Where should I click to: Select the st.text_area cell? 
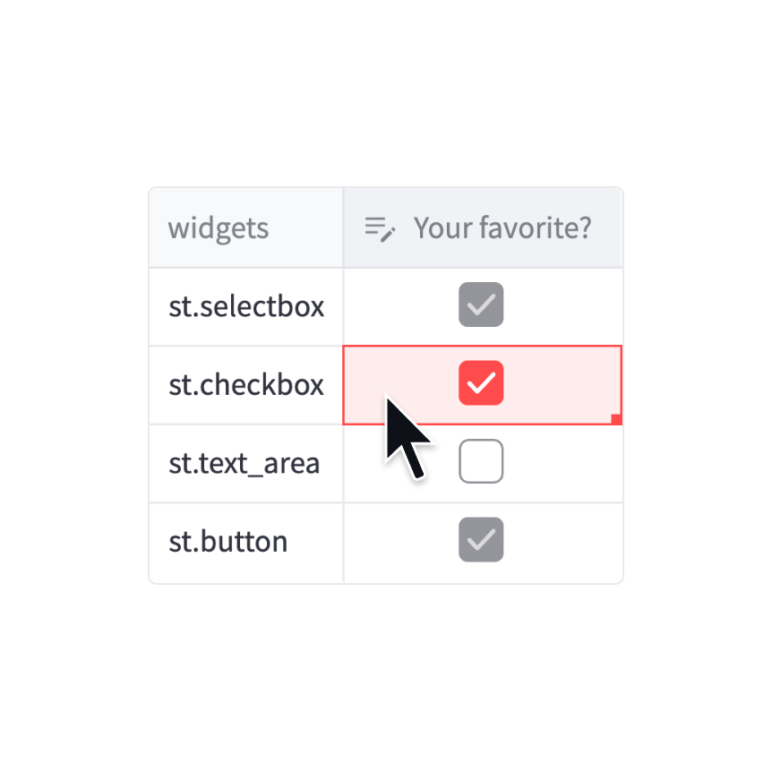point(245,462)
